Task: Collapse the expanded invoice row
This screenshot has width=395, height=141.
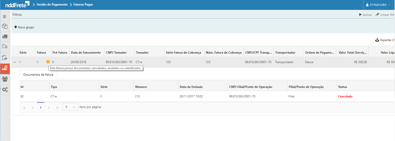Action: point(14,62)
